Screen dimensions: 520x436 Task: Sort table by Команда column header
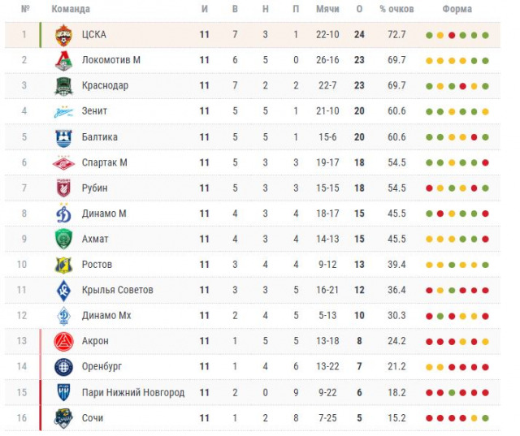point(71,9)
